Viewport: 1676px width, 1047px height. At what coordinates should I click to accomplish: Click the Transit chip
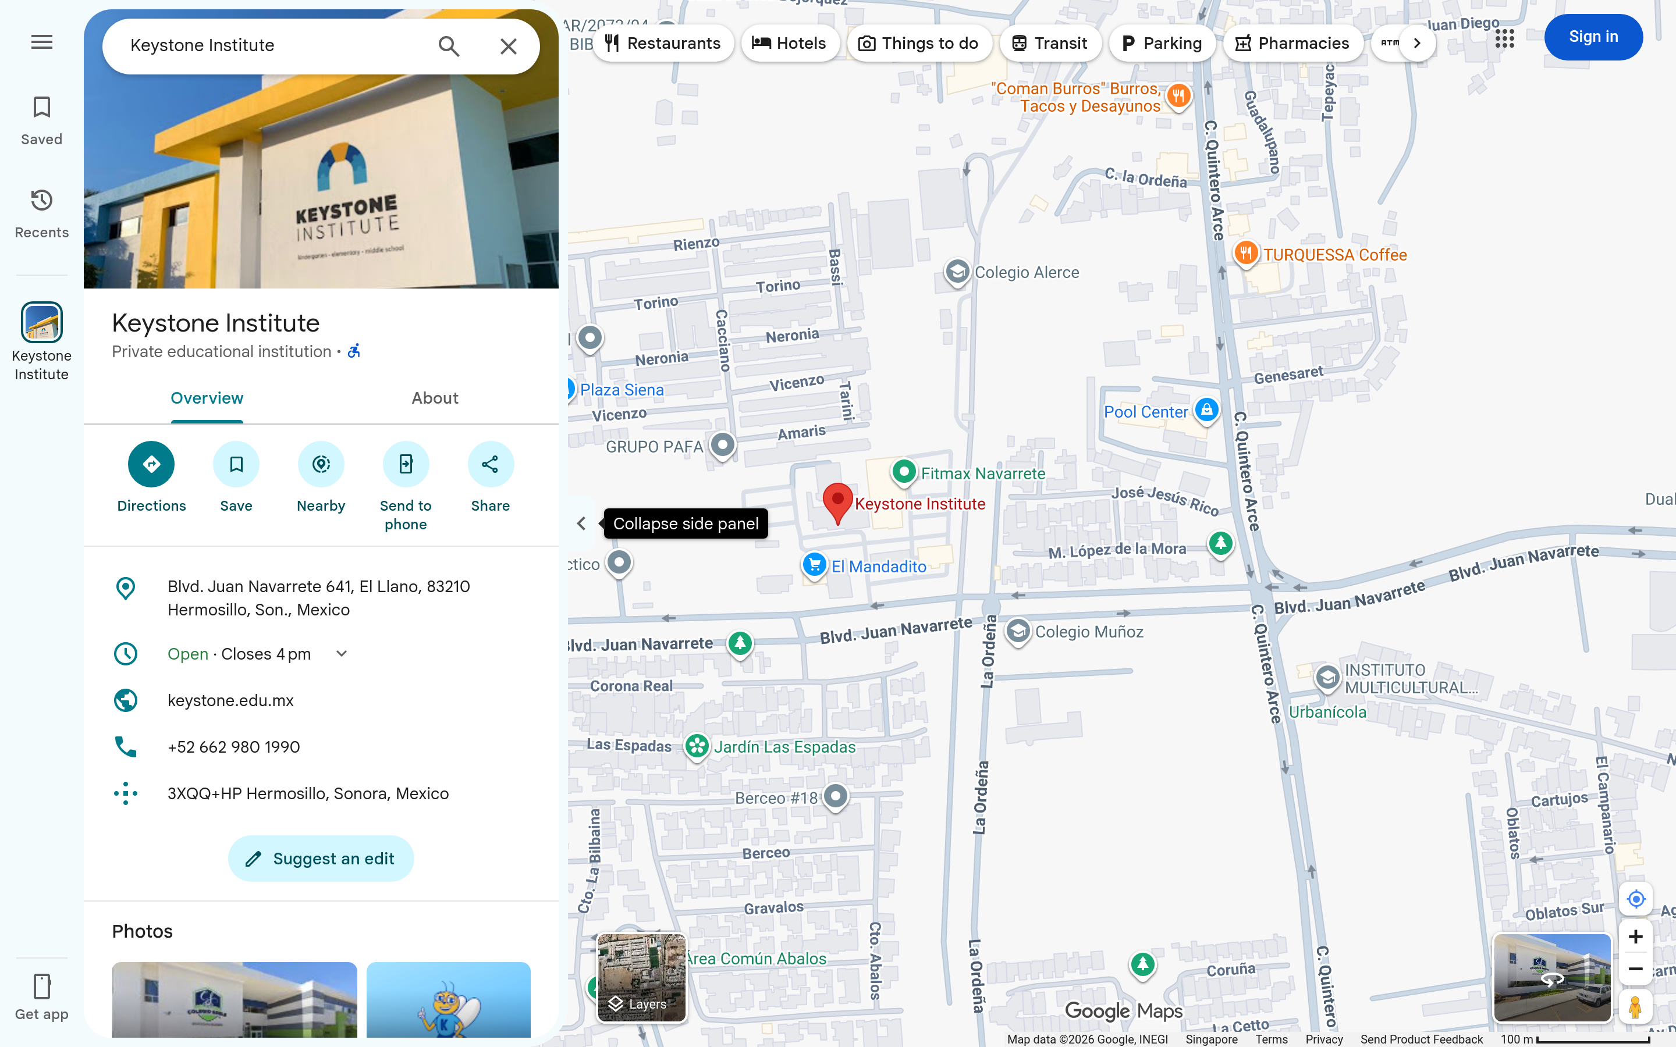coord(1050,43)
